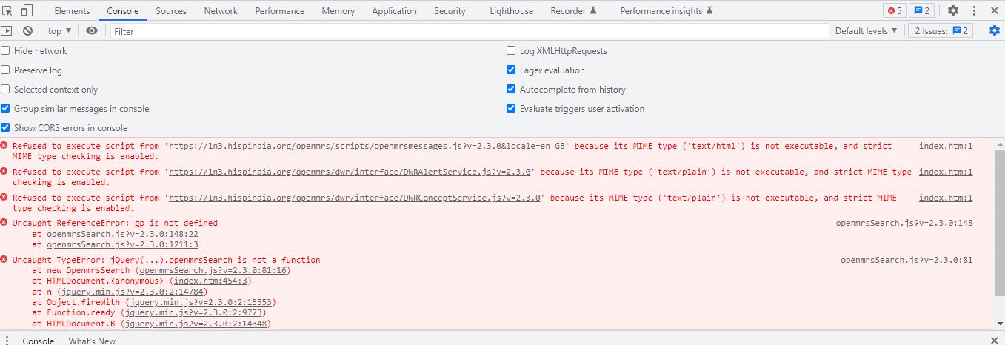Click into the Filter input field

(470, 31)
